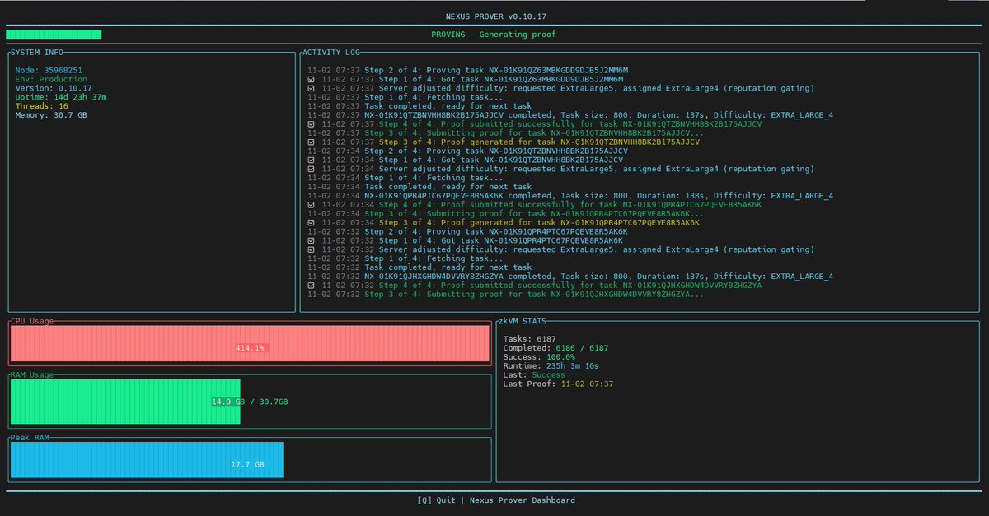Click the Env: Production line

(51, 80)
